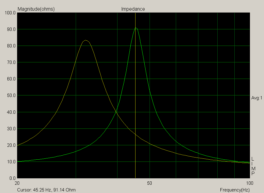Image resolution: width=264 pixels, height=193 pixels.
Task: Click the "Impedance" graph title
Action: tap(133, 9)
